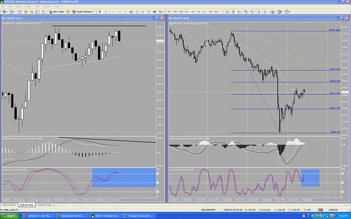Select the text 'A' tool
This screenshot has width=351, height=219.
pyautogui.click(x=143, y=12)
